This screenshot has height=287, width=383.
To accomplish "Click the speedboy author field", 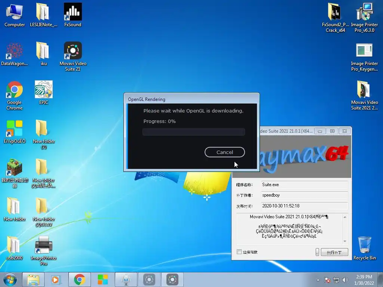I will 304,195.
